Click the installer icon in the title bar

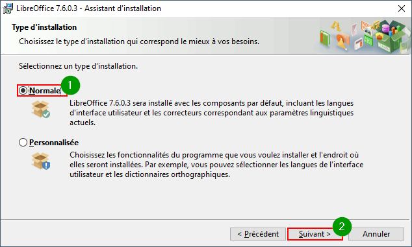tap(8, 8)
